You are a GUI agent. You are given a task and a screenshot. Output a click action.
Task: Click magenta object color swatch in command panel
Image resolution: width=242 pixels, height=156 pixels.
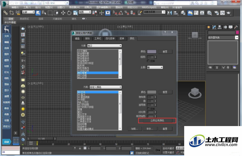click(237, 32)
